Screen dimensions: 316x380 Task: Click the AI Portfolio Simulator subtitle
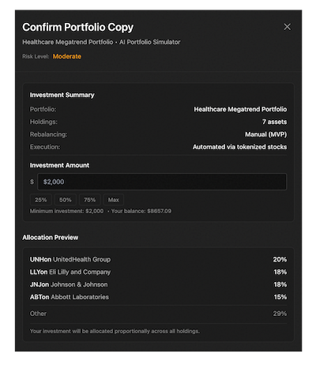pyautogui.click(x=150, y=42)
